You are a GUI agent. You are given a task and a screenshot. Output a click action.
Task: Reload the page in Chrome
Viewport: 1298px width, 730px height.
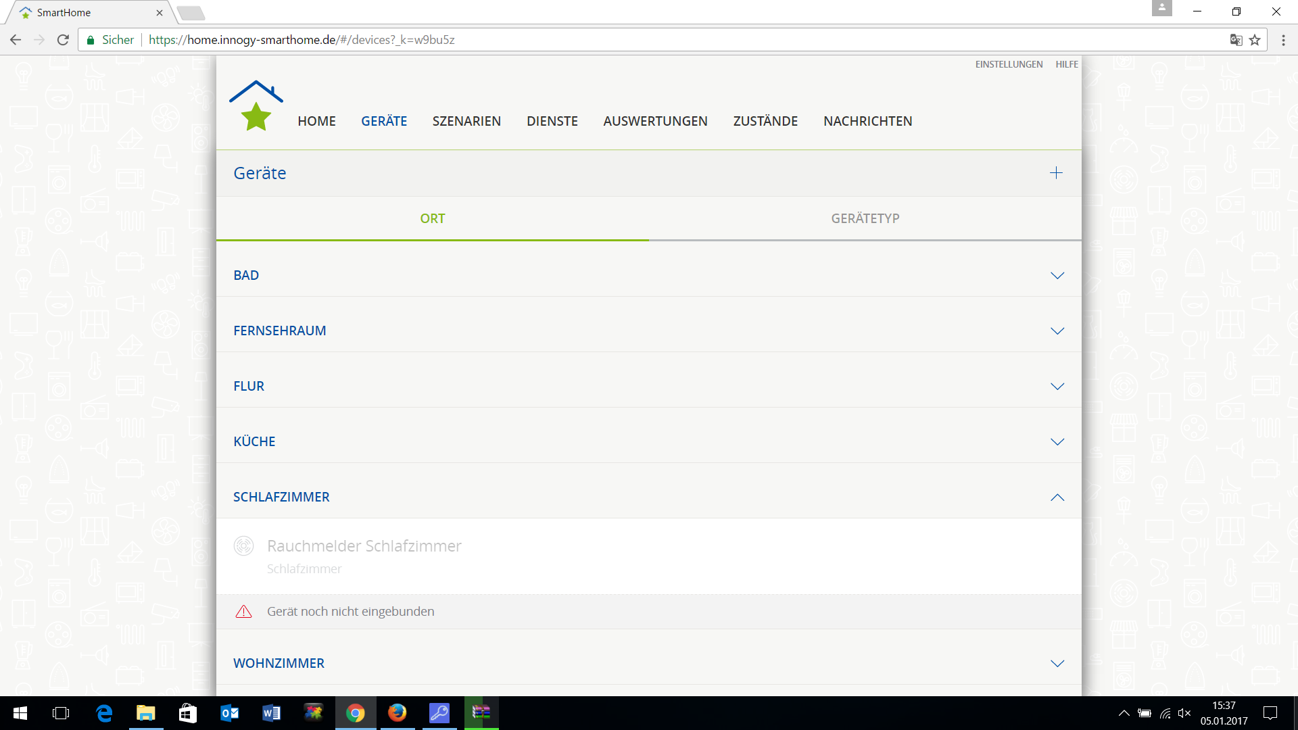click(x=63, y=40)
